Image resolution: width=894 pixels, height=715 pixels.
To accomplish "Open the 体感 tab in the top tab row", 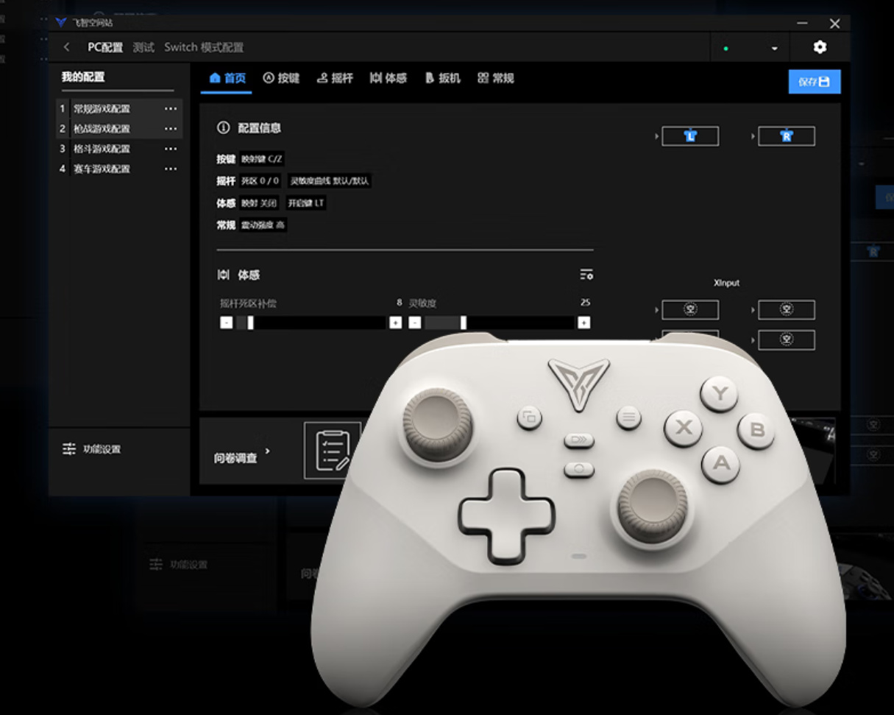I will click(389, 78).
